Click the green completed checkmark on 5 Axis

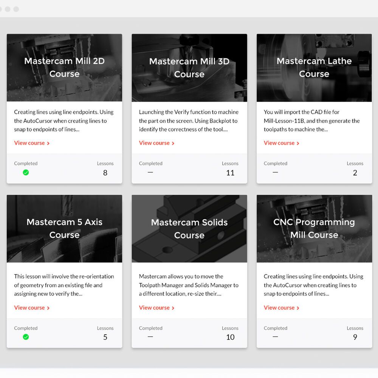click(26, 337)
